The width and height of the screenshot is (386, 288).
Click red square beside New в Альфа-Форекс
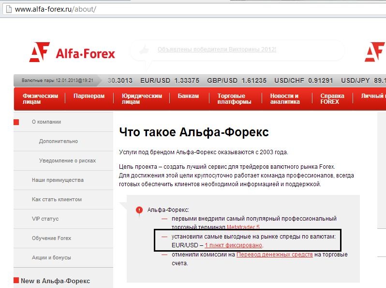(16, 281)
